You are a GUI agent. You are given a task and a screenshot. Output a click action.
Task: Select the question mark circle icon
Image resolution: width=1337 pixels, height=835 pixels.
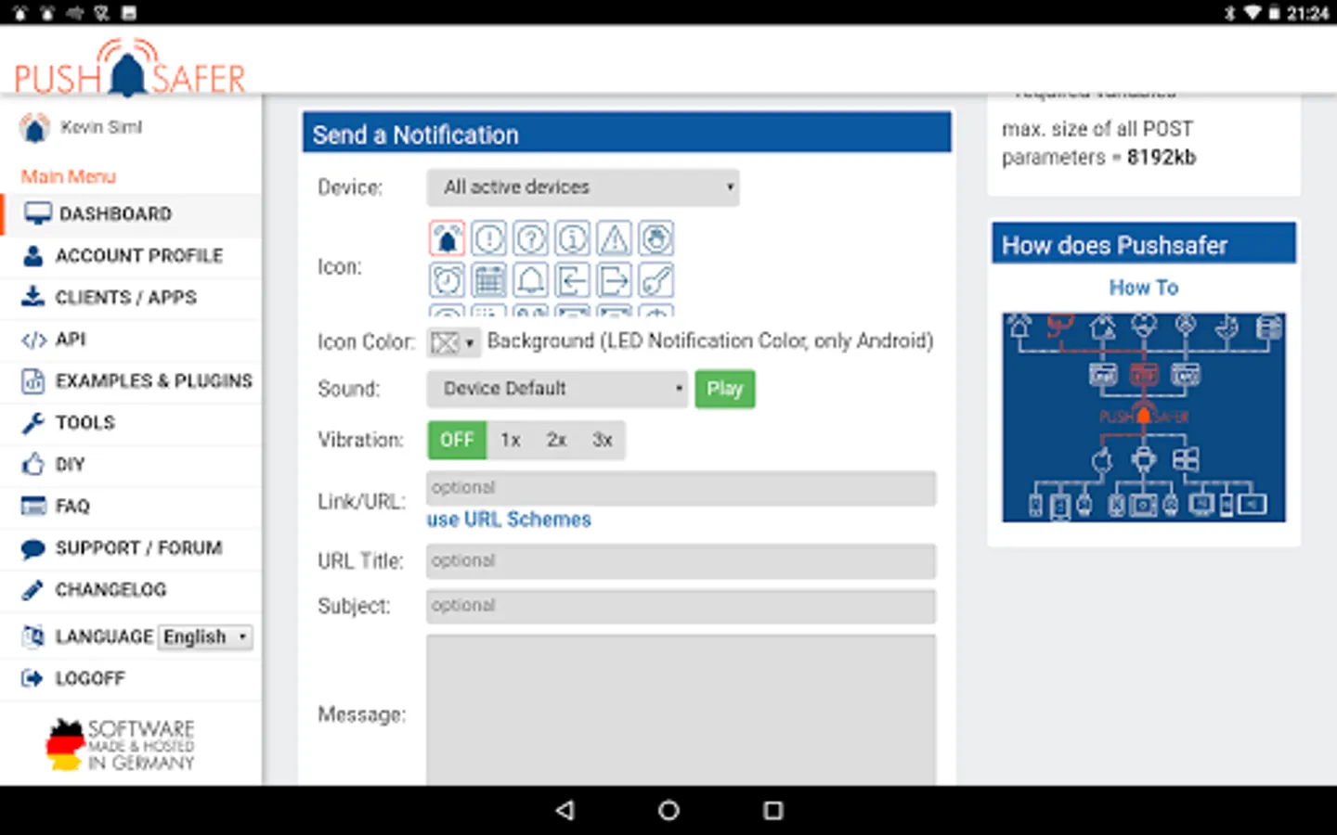point(530,239)
